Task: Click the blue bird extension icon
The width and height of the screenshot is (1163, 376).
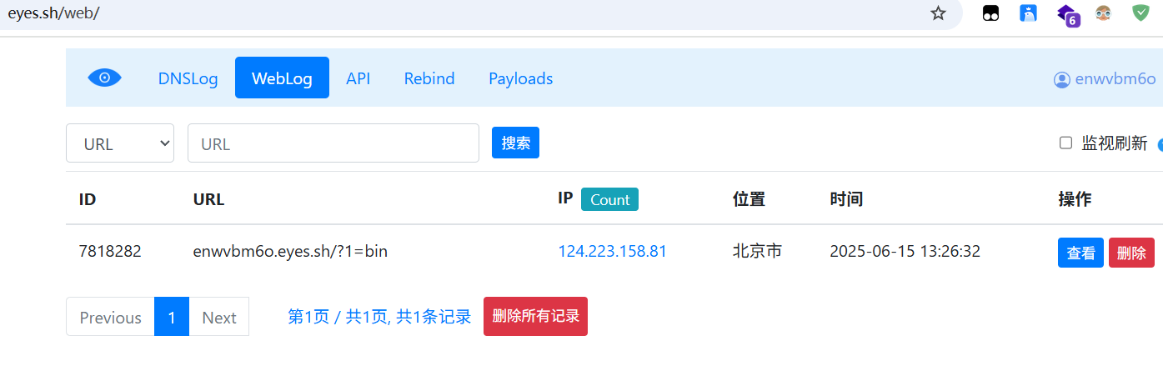Action: [1028, 13]
